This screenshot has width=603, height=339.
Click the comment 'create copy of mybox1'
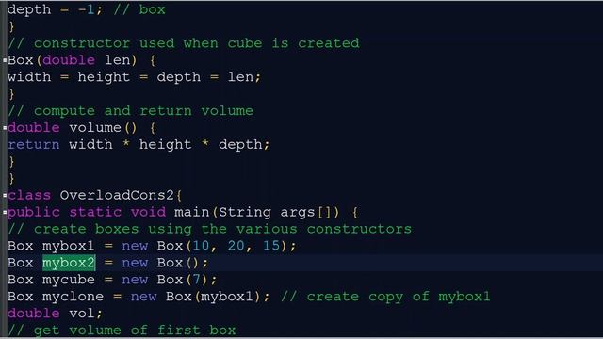pos(385,297)
